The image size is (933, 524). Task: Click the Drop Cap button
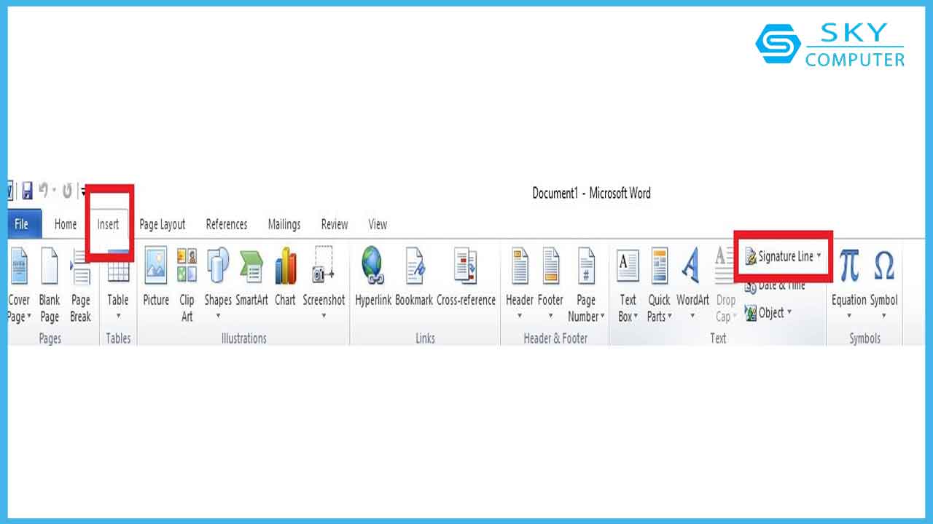pyautogui.click(x=725, y=285)
